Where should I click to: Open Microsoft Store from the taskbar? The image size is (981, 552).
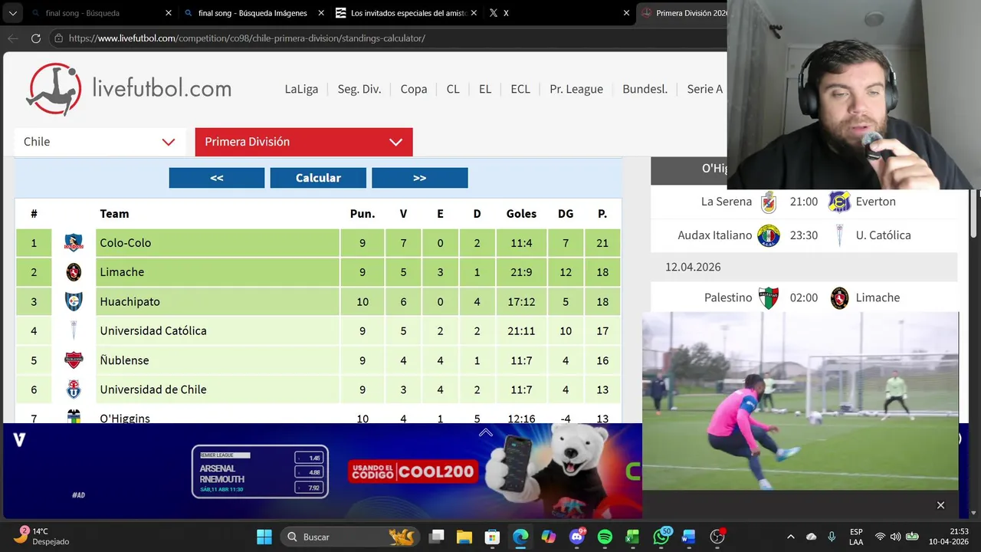(493, 537)
